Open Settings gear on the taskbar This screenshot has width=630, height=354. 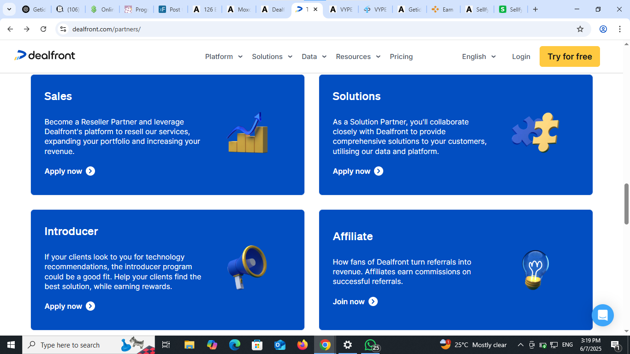pos(348,345)
